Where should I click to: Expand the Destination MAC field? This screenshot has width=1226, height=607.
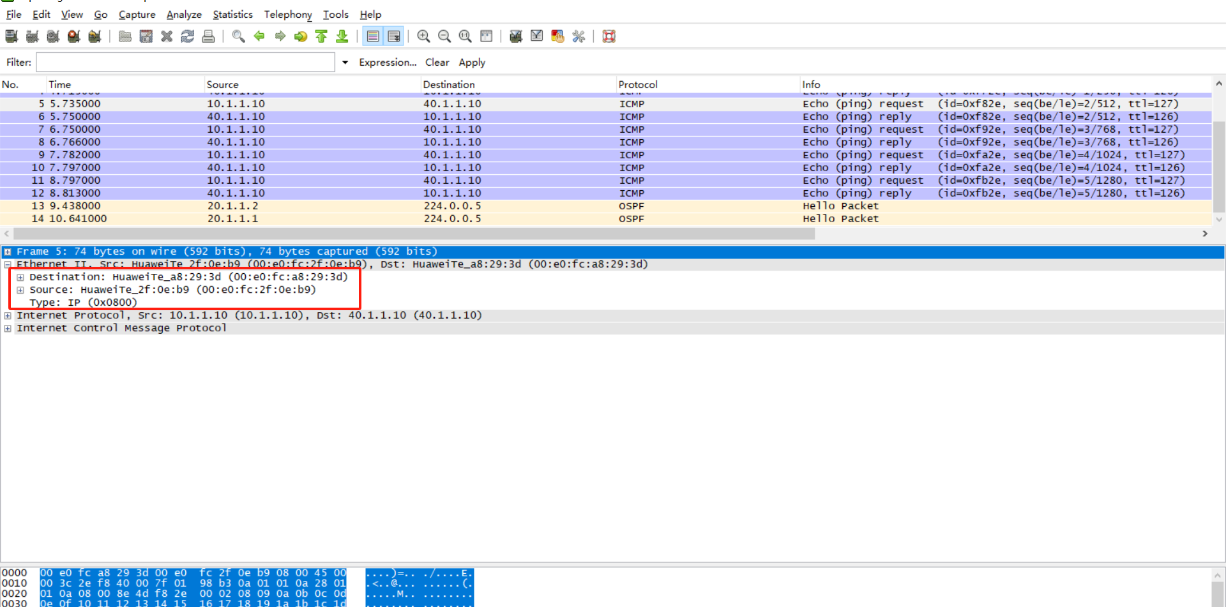click(20, 277)
